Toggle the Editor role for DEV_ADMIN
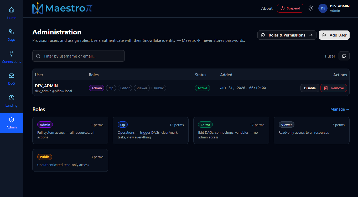This screenshot has height=197, width=358. coord(125,88)
